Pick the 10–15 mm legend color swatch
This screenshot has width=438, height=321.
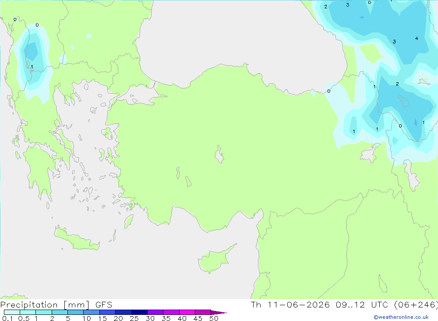click(x=92, y=312)
